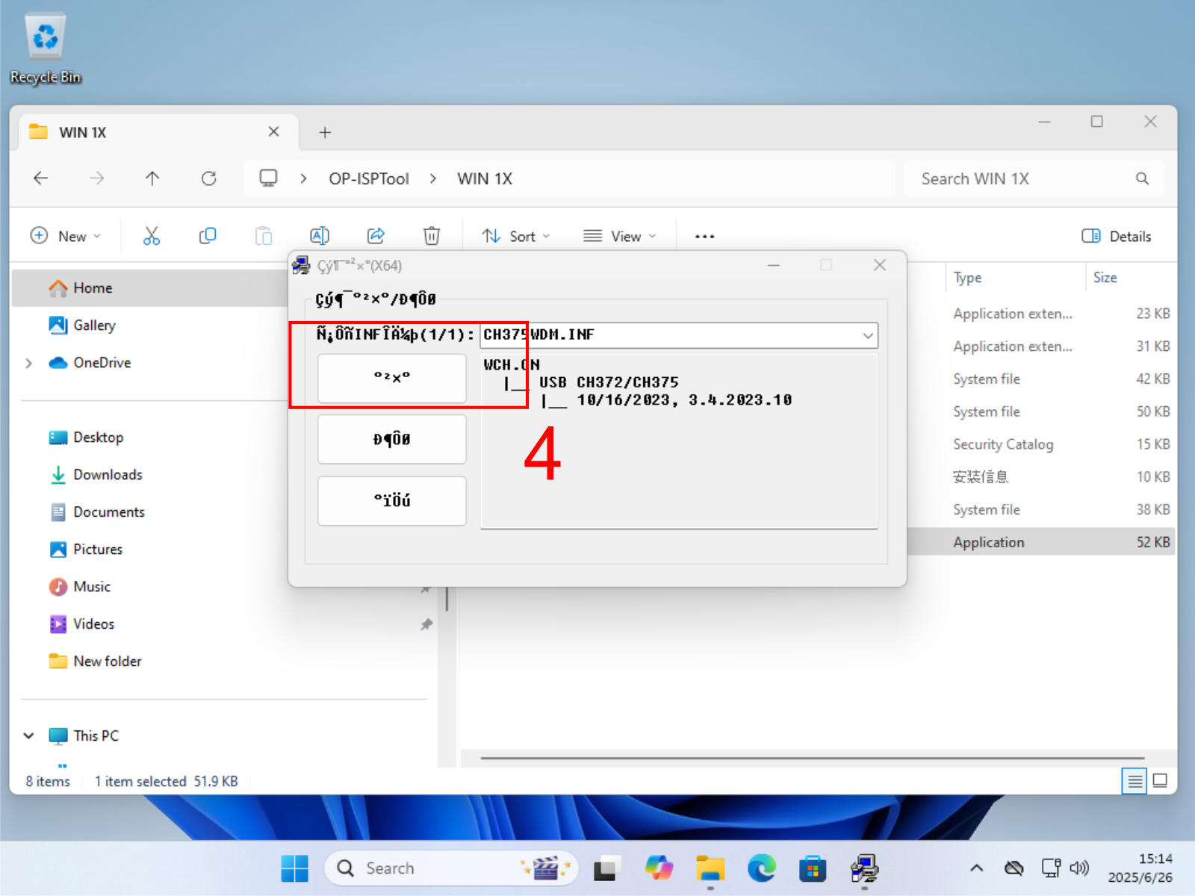Expand the OneDrive tree node
This screenshot has height=896, width=1195.
(29, 363)
